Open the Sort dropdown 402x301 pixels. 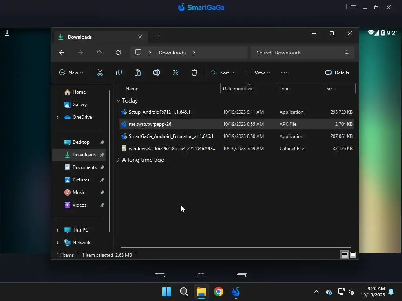(223, 73)
